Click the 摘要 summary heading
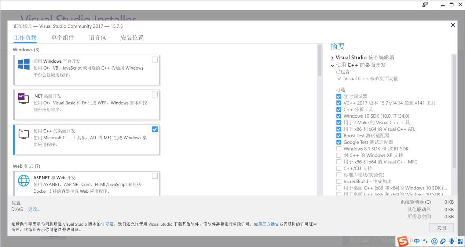The height and width of the screenshot is (247, 465). coord(337,46)
